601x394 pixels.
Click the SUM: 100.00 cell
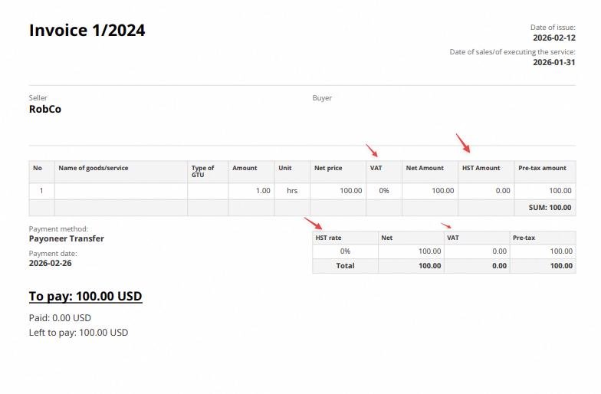pyautogui.click(x=550, y=208)
